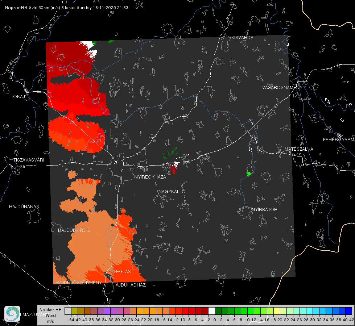This screenshot has height=326, width=355.
Task: Click the NYÍREGYHÁZA city label
Action: click(x=150, y=177)
